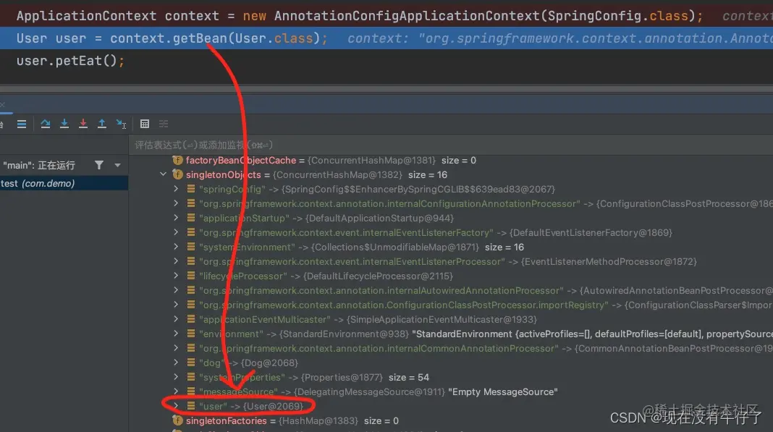
Task: Expand the internalEventListenerProcessor entry
Action: click(176, 261)
